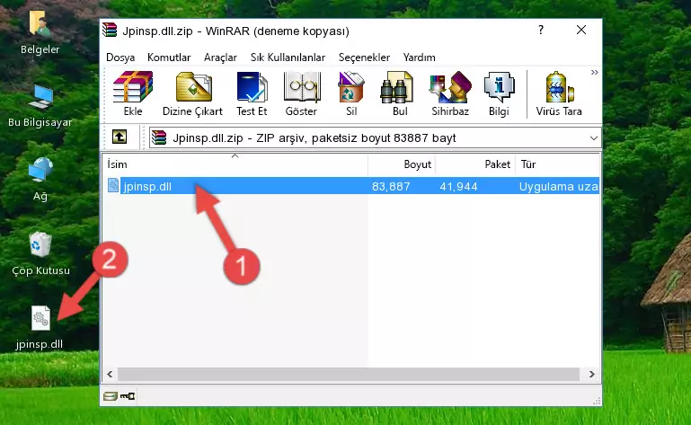Click the 83,887 size value
691x425 pixels.
[x=391, y=187]
